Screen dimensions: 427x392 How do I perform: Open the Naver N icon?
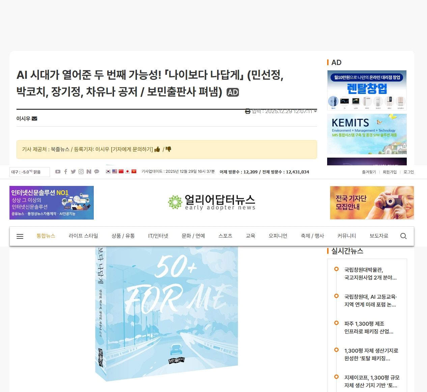[x=89, y=171]
